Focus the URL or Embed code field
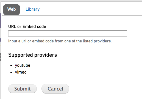This screenshot has width=142, height=99. [x=68, y=33]
